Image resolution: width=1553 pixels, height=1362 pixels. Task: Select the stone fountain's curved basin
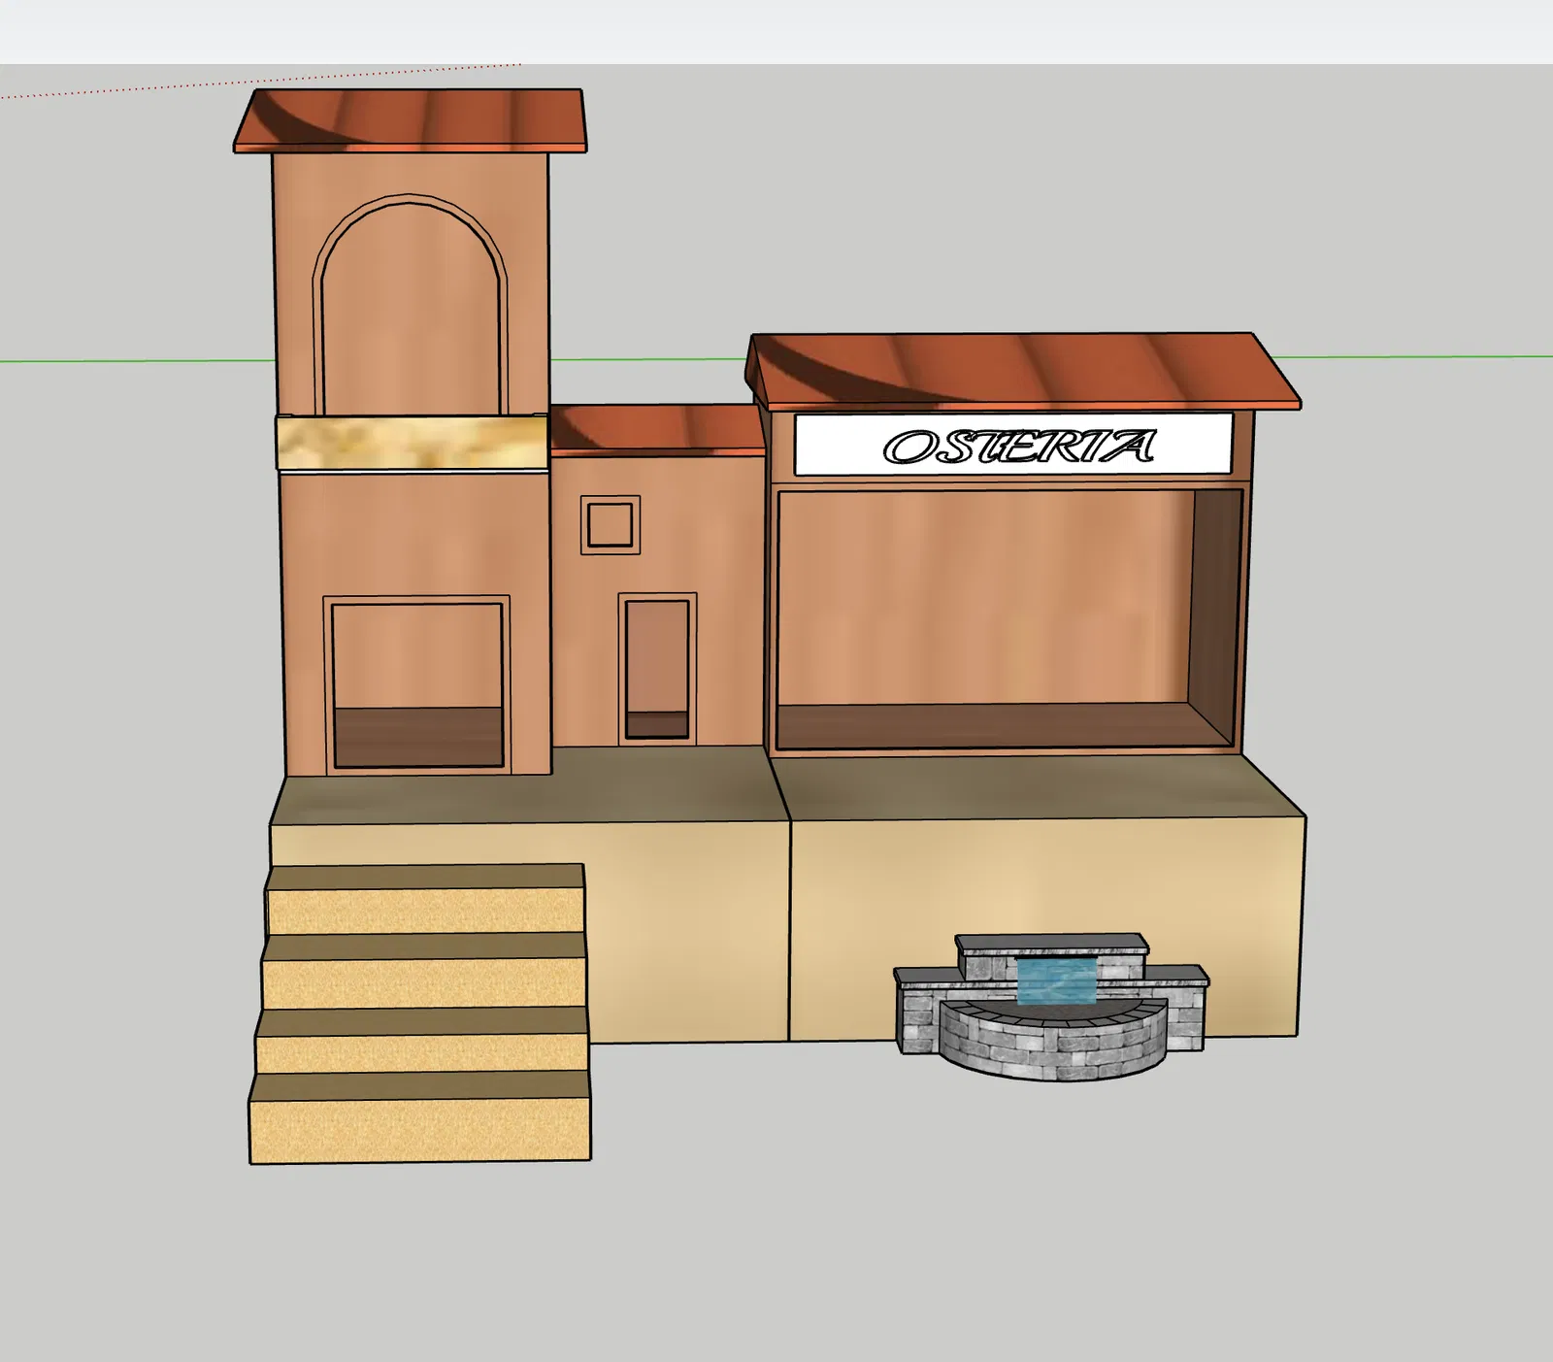[1052, 1041]
